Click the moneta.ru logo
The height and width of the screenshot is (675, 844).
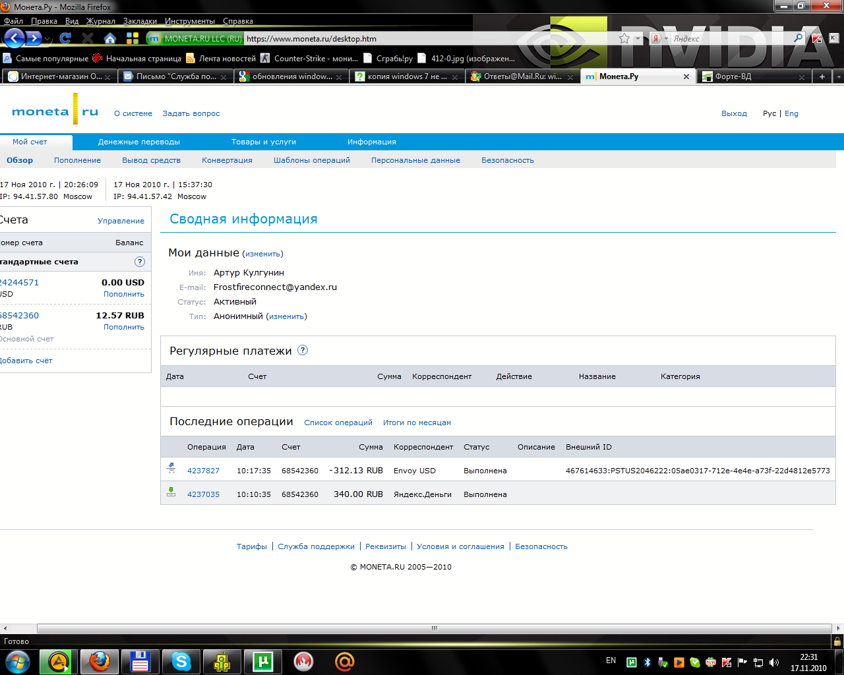(55, 111)
